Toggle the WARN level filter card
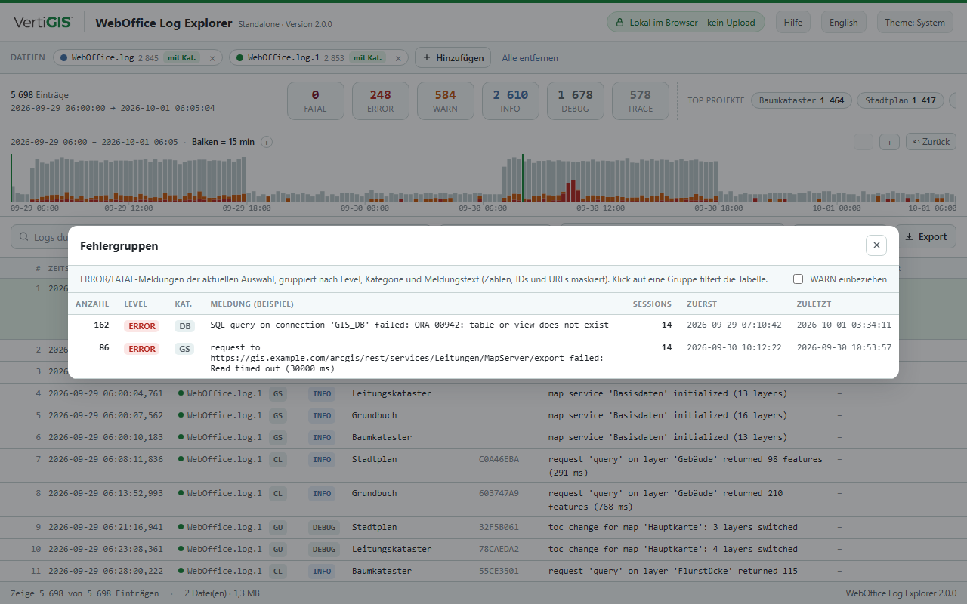This screenshot has width=967, height=604. coord(446,100)
